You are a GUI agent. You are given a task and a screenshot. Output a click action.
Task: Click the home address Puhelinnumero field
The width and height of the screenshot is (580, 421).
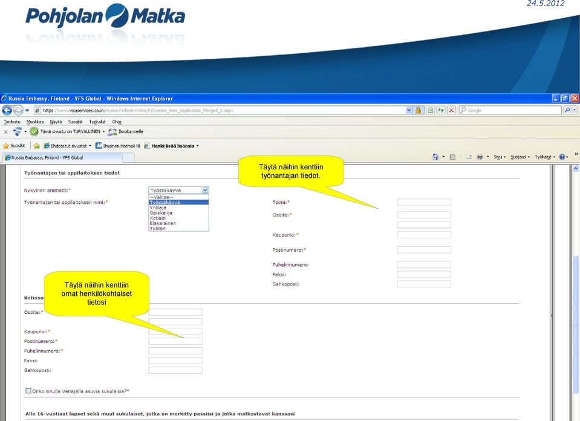pyautogui.click(x=175, y=351)
